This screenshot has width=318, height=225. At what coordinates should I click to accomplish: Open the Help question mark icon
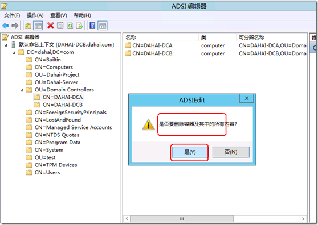click(x=92, y=26)
